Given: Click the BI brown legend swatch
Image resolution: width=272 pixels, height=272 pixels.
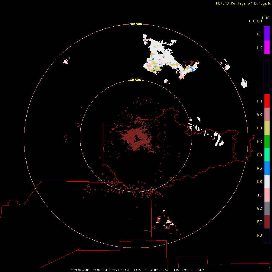Looking at the screenshot, I should (x=267, y=222).
